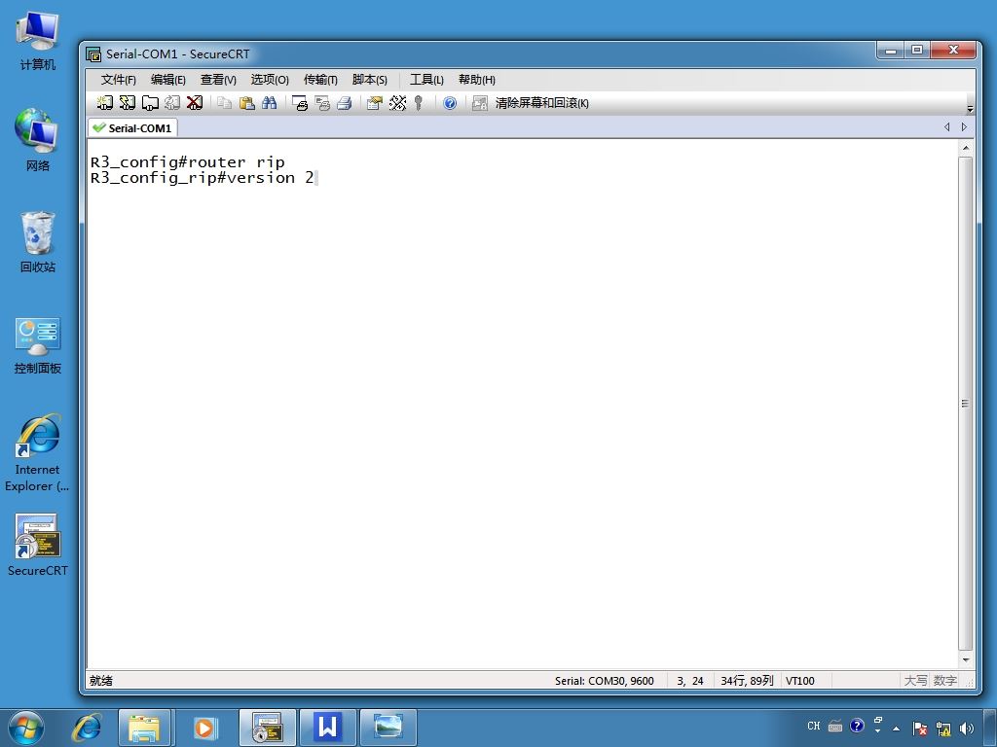The width and height of the screenshot is (997, 747).
Task: Select the Serial-COM1 session tab
Action: coord(132,127)
